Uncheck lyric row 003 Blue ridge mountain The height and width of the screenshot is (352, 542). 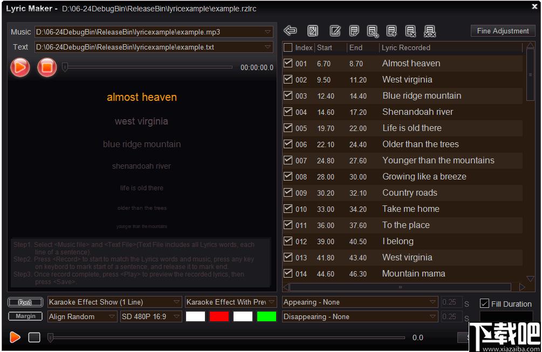[x=289, y=95]
